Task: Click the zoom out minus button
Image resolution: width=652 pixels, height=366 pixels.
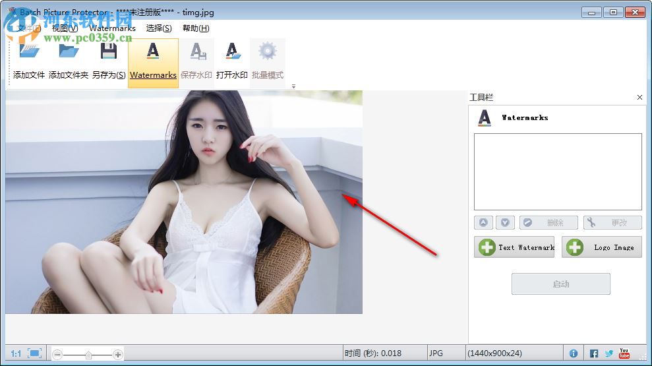Action: coord(57,355)
